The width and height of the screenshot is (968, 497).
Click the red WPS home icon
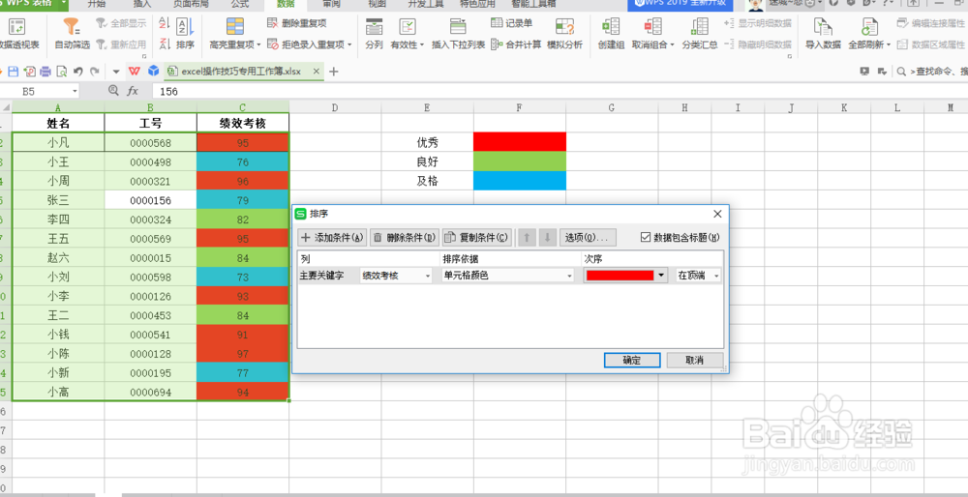pyautogui.click(x=134, y=72)
